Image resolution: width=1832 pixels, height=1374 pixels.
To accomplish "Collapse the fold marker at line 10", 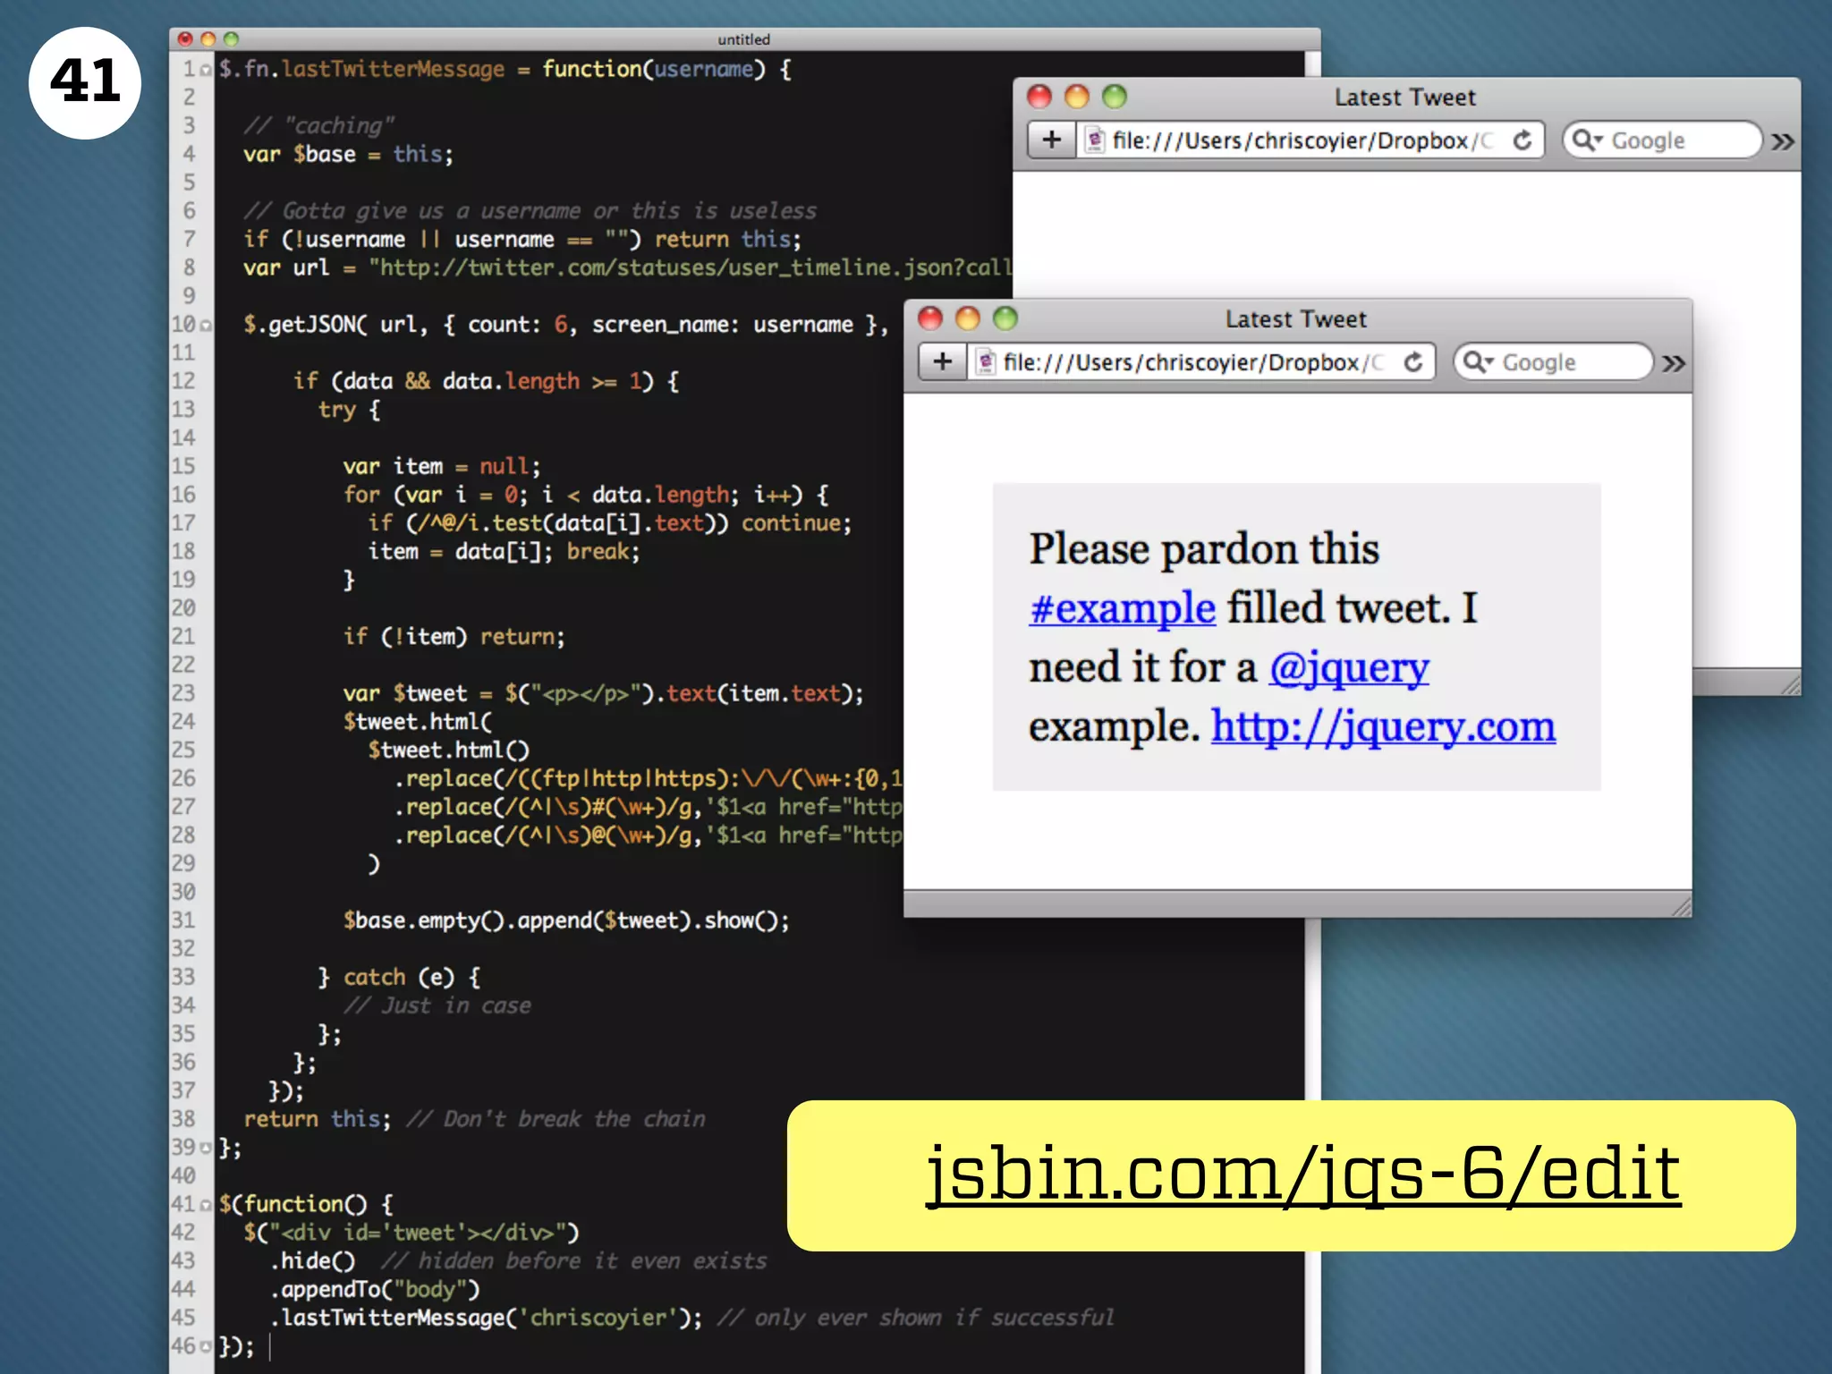I will tap(207, 326).
